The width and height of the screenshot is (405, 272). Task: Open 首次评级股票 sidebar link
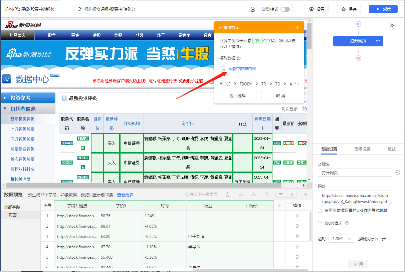tap(22, 159)
